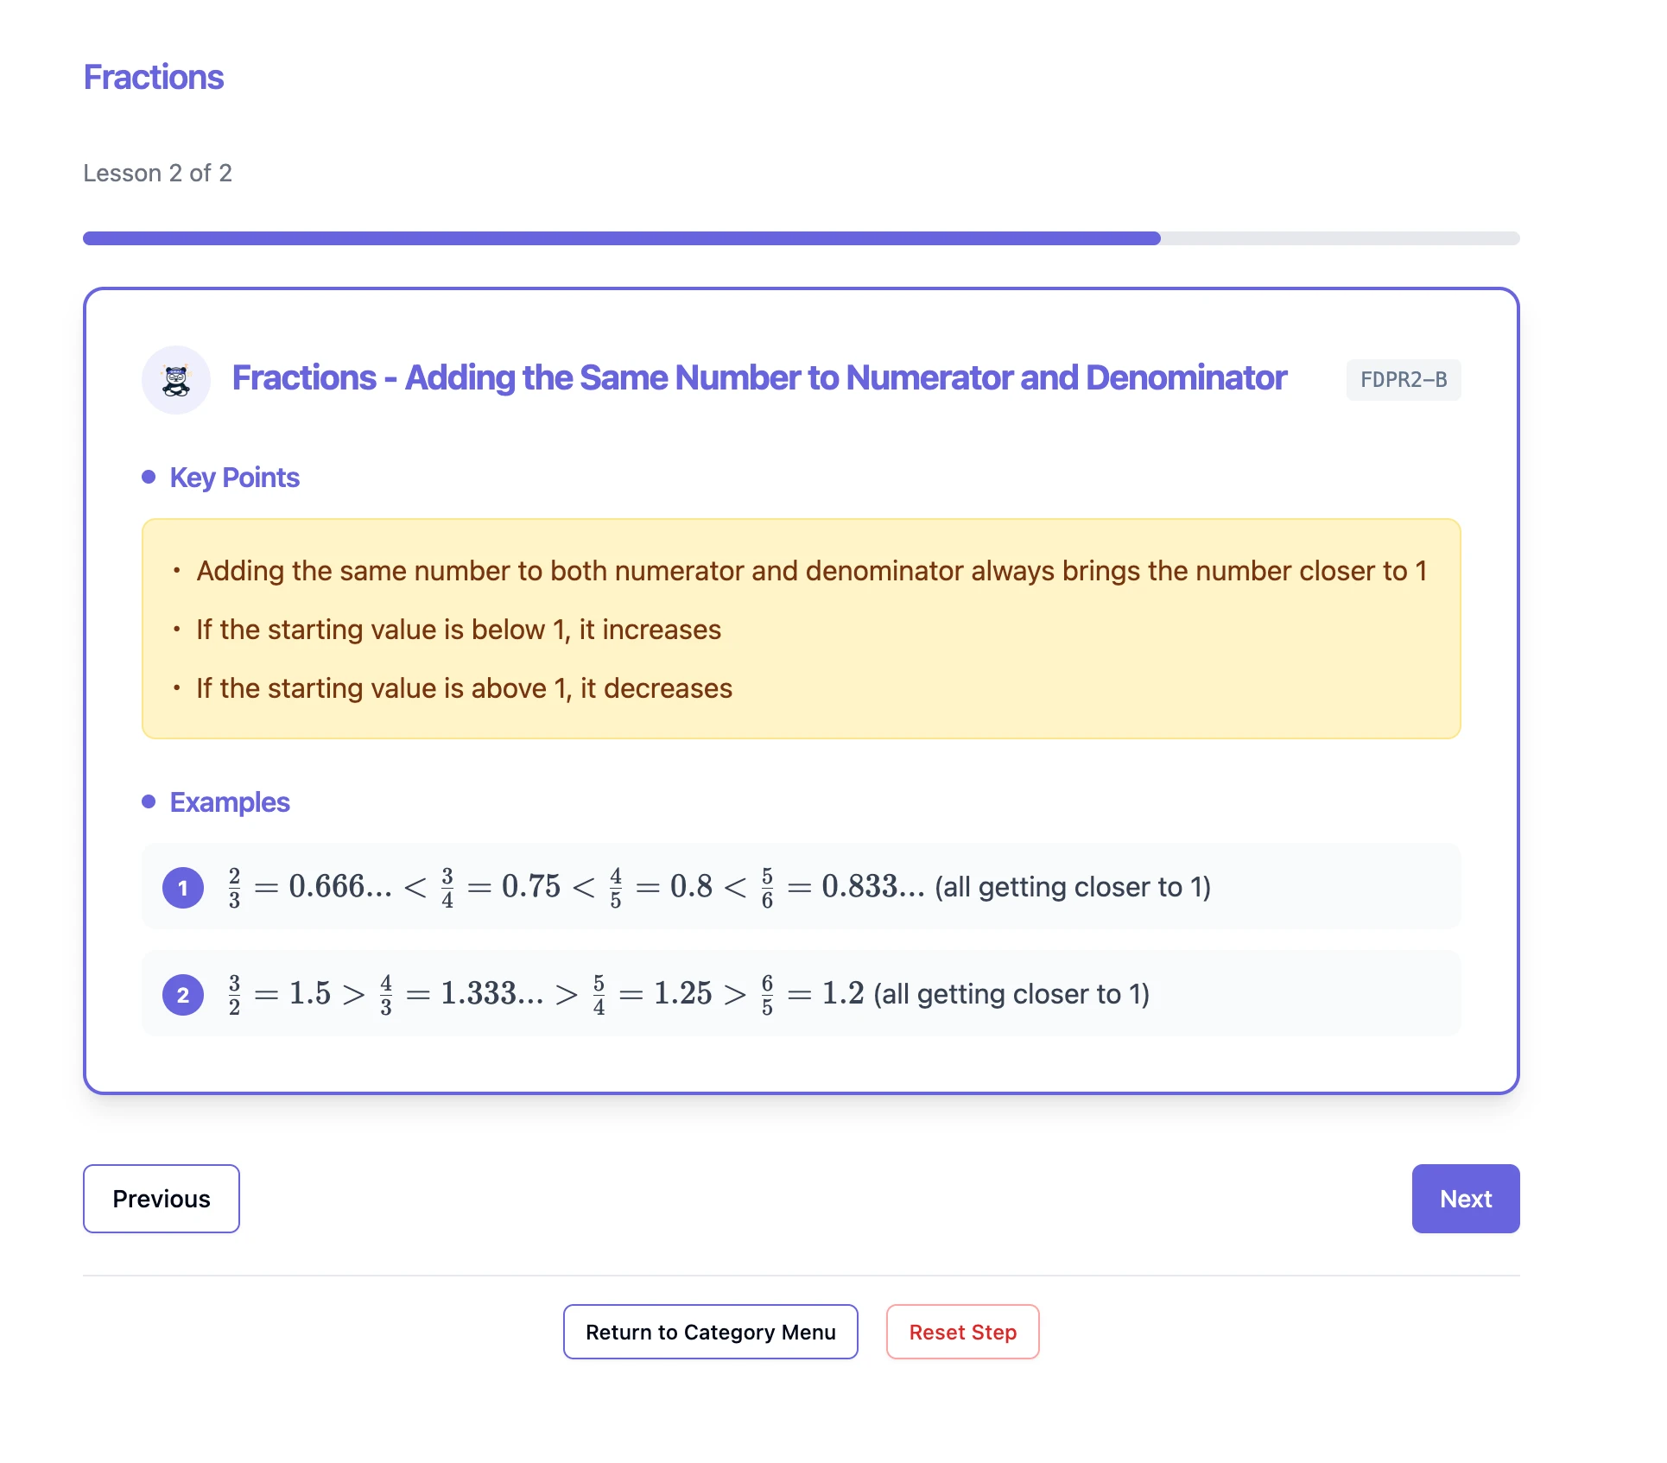The width and height of the screenshot is (1667, 1463).
Task: Toggle example 2 expression row
Action: click(800, 994)
